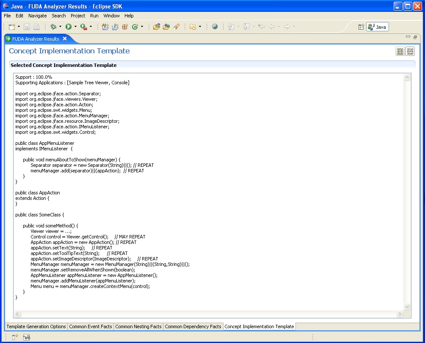This screenshot has width=425, height=343.
Task: Click the Save disk icon
Action: 27,27
